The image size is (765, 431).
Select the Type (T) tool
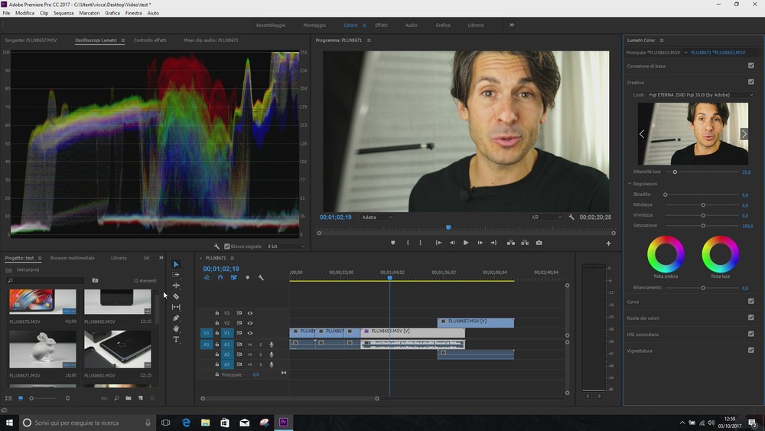176,339
